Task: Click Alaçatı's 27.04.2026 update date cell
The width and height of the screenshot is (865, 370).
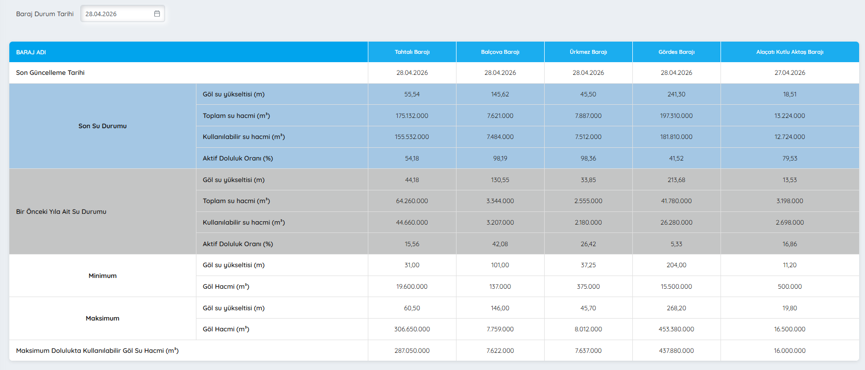Action: coord(790,73)
